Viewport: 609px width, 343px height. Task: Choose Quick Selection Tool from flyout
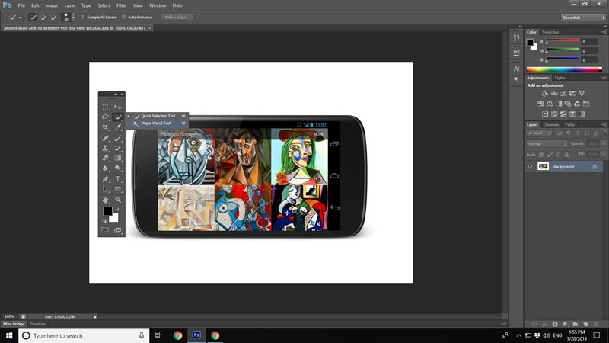click(158, 116)
